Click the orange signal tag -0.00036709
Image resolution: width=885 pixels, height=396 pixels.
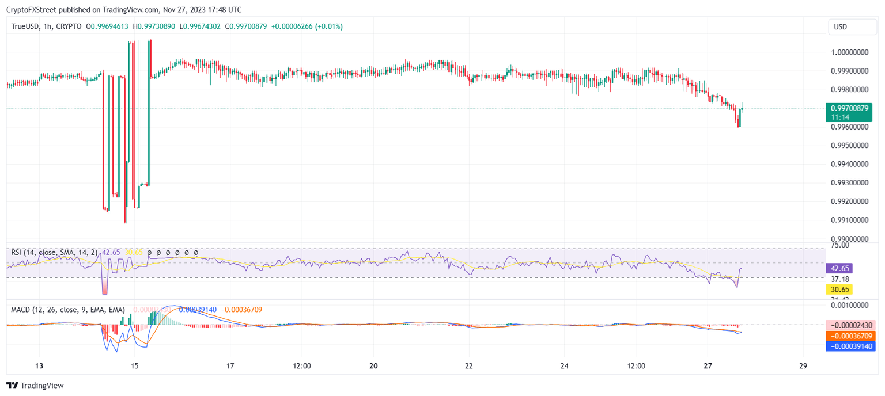click(x=850, y=336)
